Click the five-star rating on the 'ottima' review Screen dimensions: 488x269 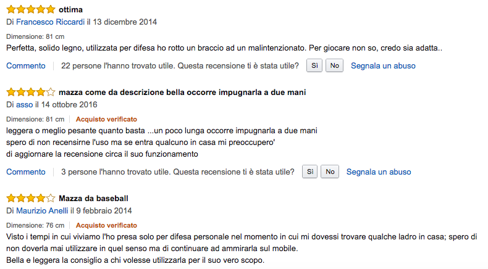(x=30, y=10)
